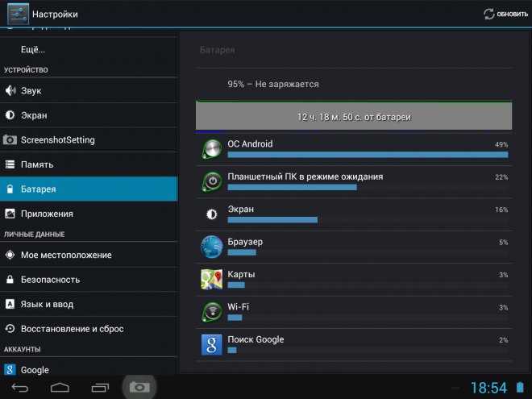Click the ОБНОВИТЬ refresh button
The height and width of the screenshot is (399, 532).
pos(505,14)
